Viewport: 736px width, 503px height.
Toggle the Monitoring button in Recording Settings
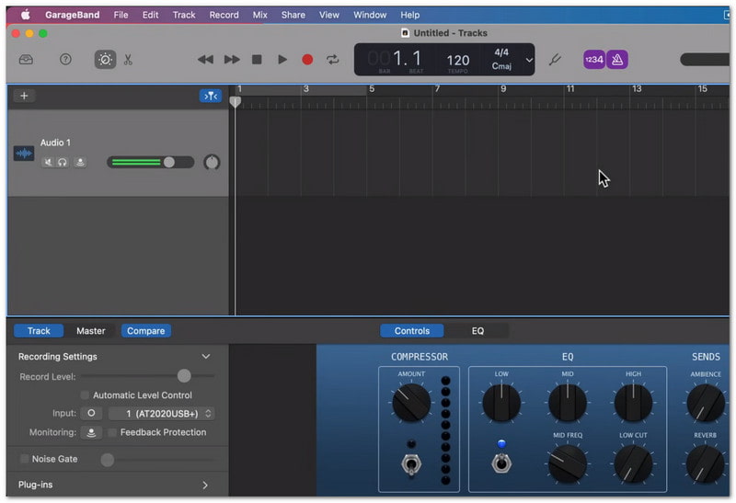(x=91, y=432)
